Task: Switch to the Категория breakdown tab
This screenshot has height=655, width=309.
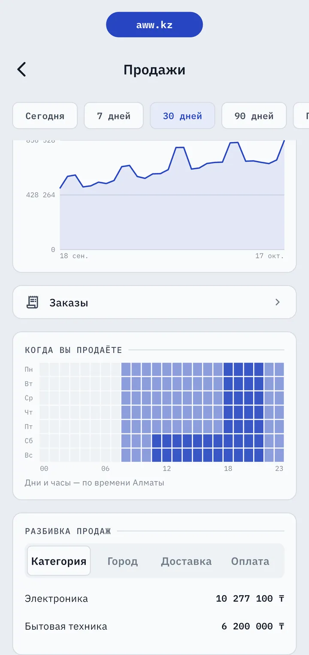Action: 59,561
